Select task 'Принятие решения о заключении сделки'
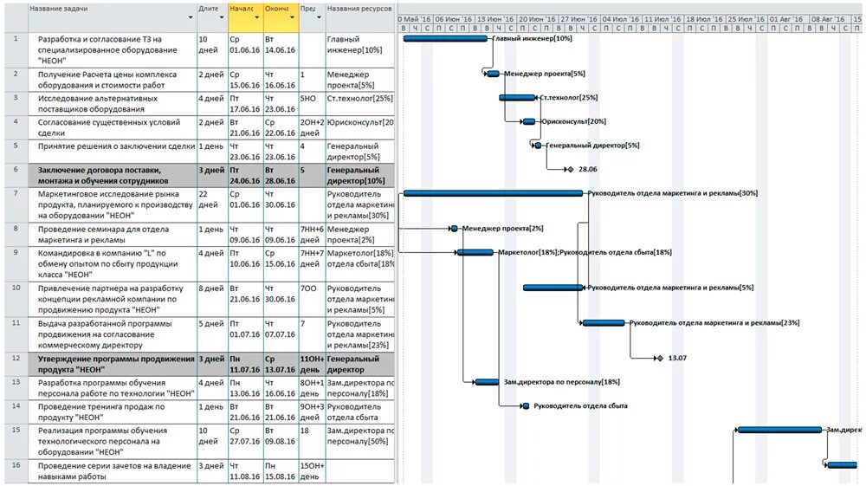 coord(112,152)
